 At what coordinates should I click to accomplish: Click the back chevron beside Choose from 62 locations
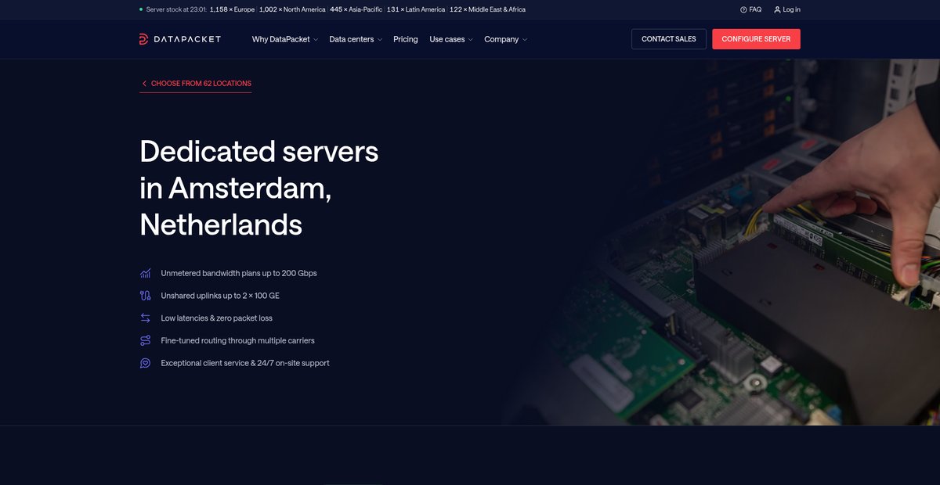pyautogui.click(x=144, y=84)
